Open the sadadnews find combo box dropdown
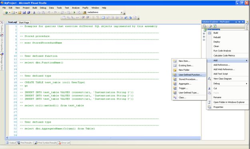The height and width of the screenshot is (149, 250). [122, 12]
